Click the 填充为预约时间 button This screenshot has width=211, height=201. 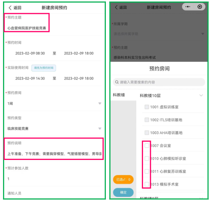44,68
